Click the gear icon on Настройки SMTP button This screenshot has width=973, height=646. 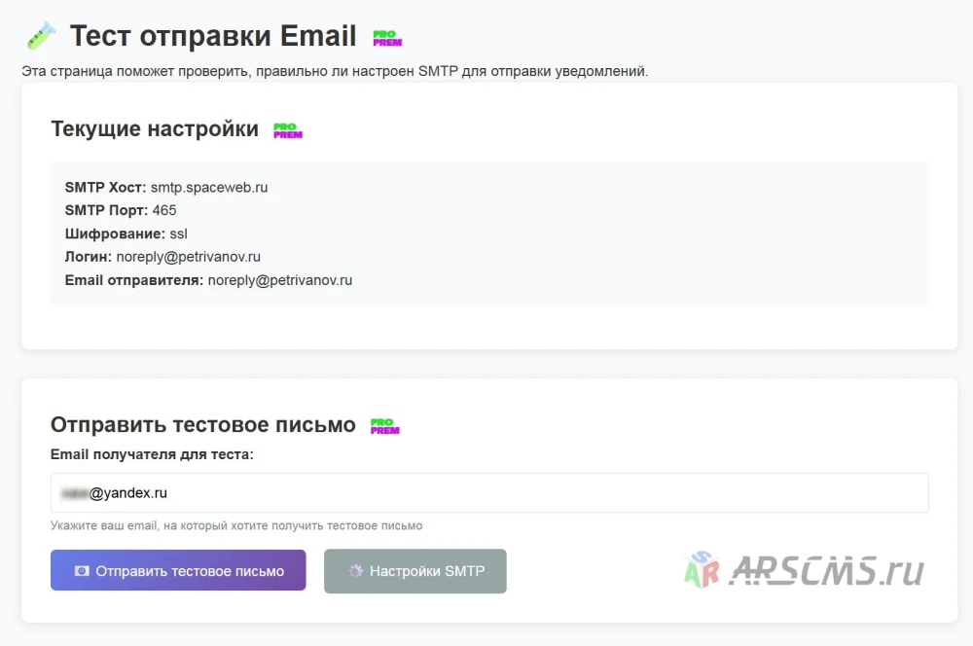pos(355,571)
